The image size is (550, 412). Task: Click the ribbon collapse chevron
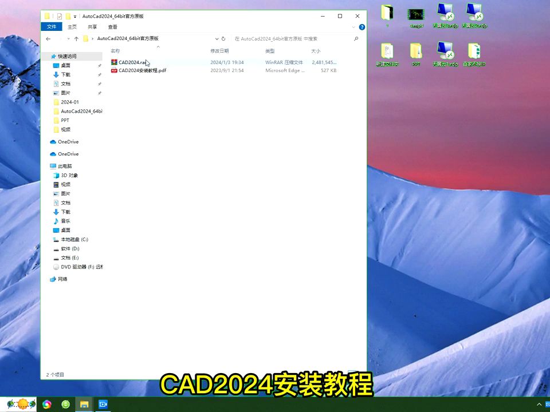click(x=353, y=27)
